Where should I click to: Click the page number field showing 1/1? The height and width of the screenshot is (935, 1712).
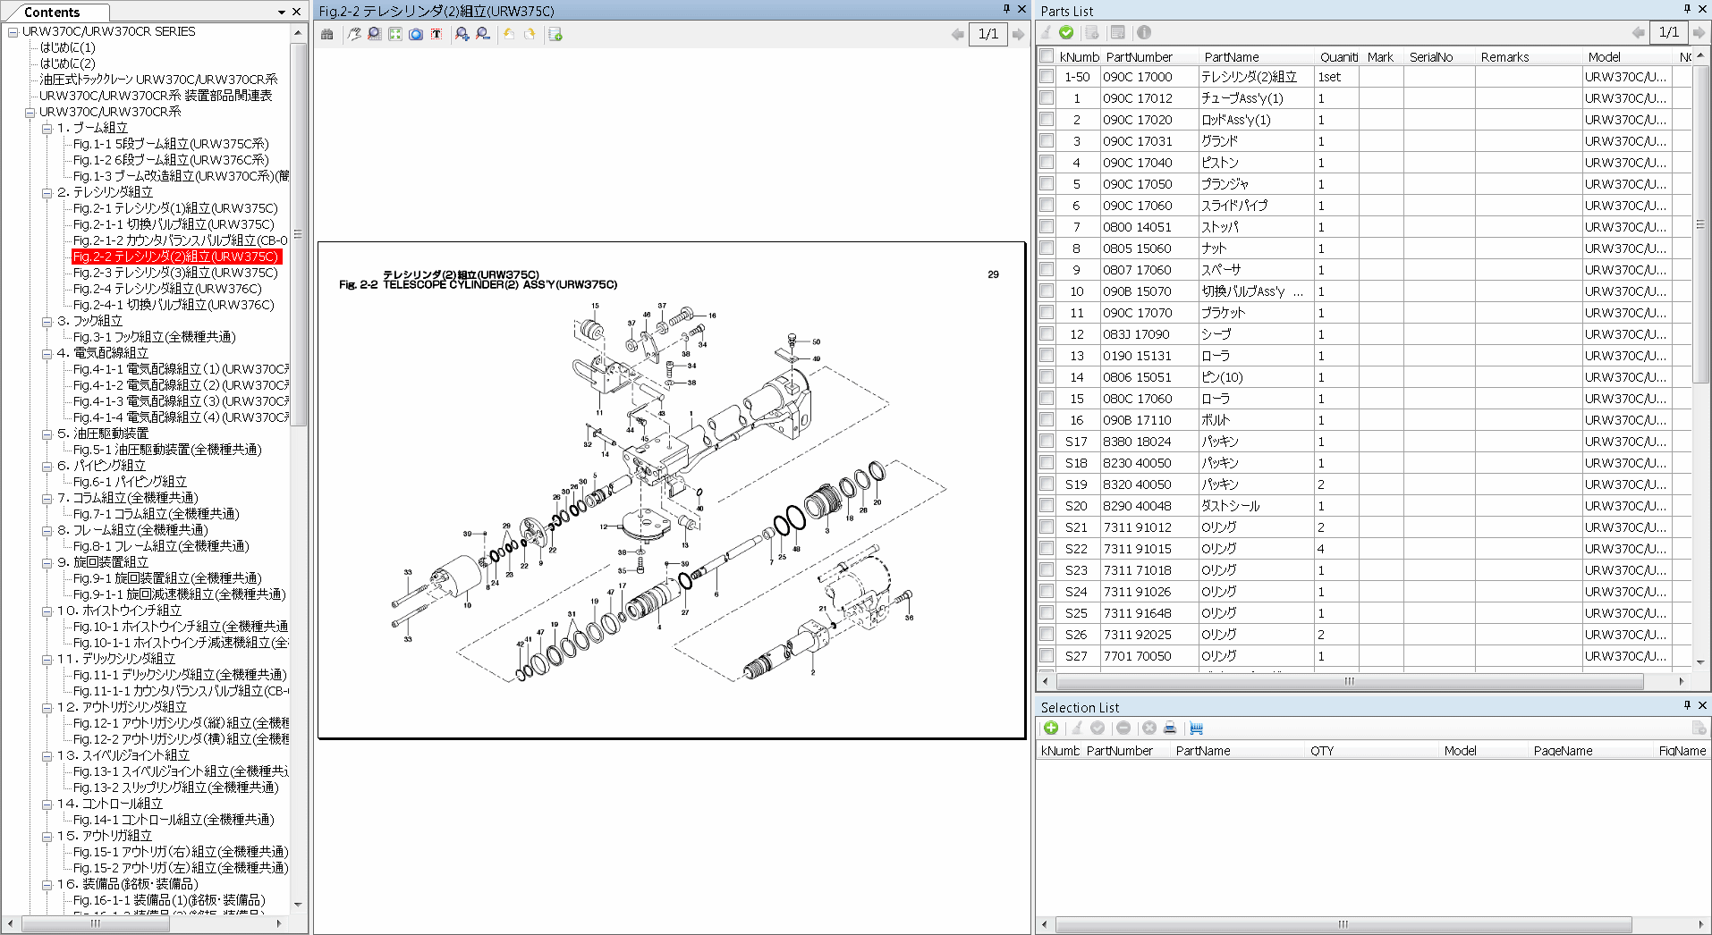pos(988,34)
